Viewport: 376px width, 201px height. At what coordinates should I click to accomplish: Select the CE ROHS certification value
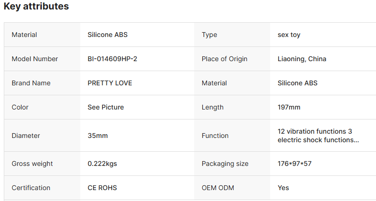pyautogui.click(x=102, y=188)
